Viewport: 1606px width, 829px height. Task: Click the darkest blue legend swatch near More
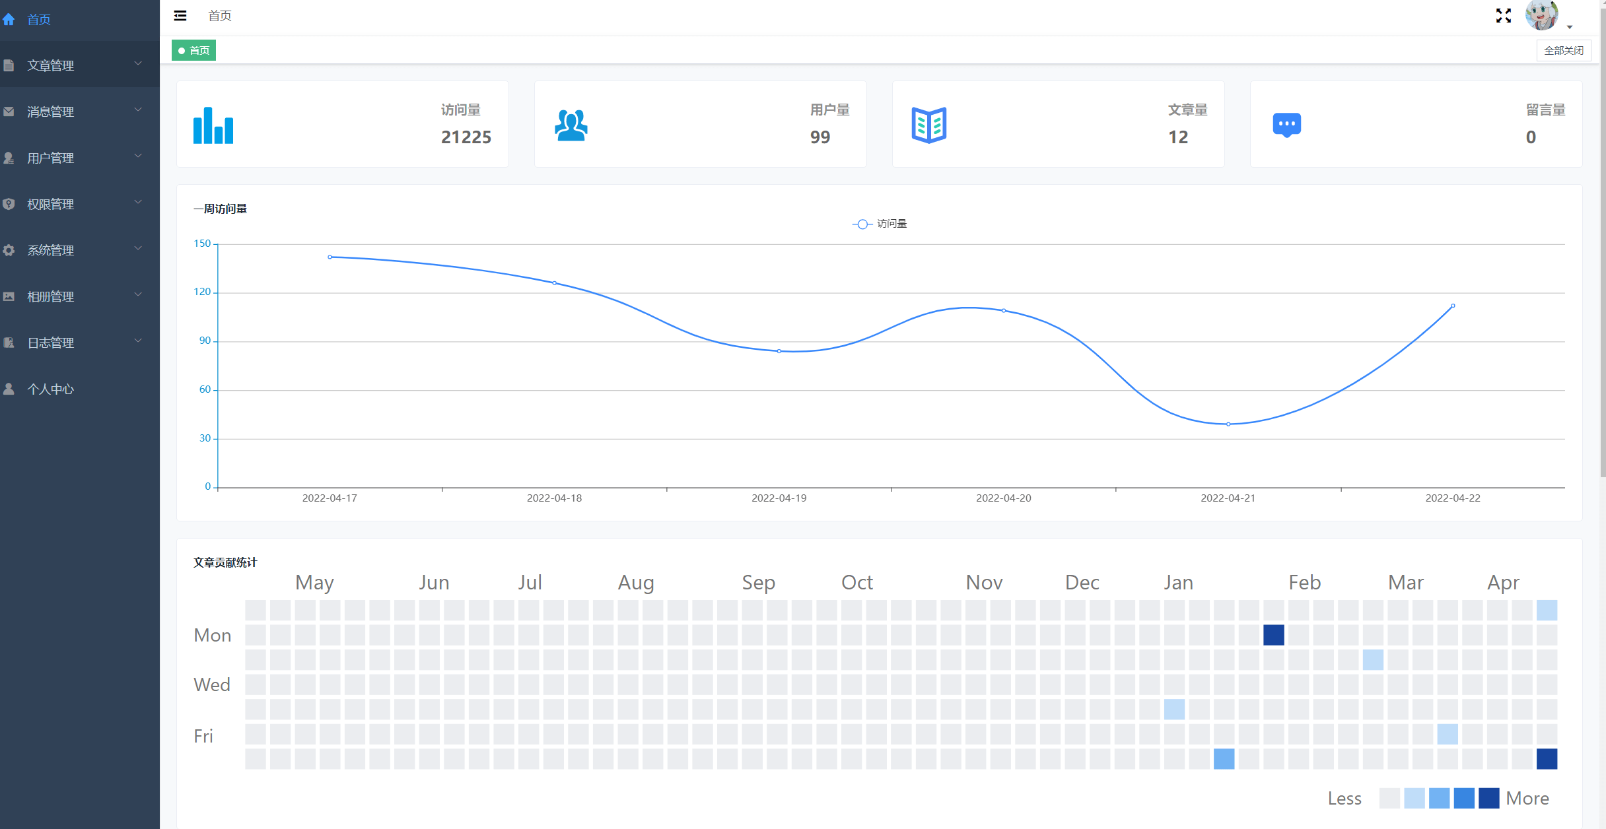(1488, 798)
